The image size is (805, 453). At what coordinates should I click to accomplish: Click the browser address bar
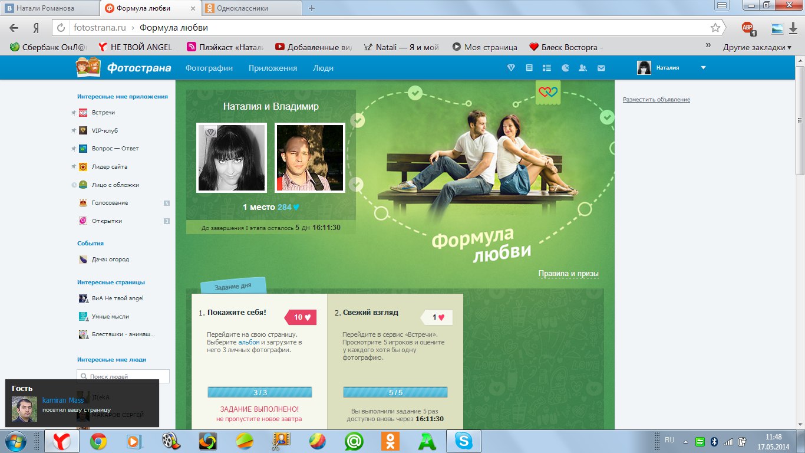pyautogui.click(x=388, y=28)
